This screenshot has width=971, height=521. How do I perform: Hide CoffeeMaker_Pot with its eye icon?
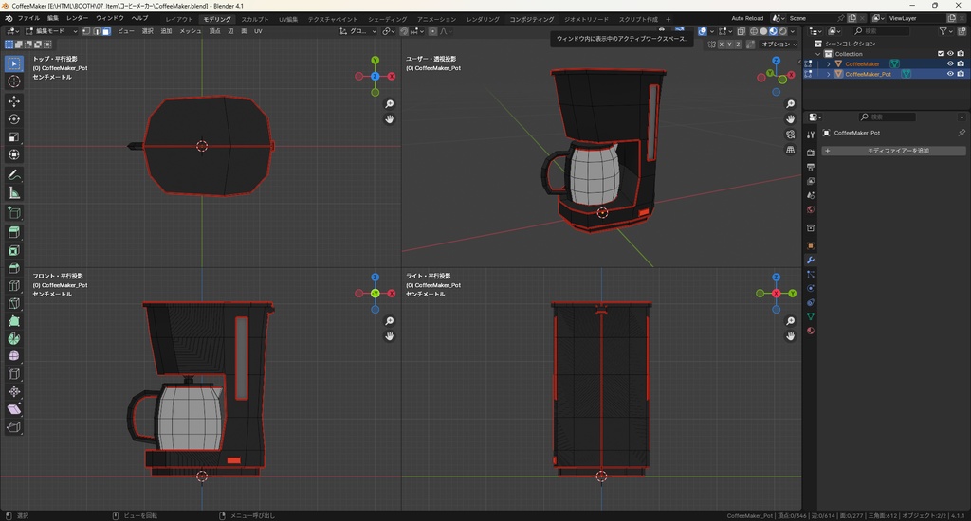[950, 74]
